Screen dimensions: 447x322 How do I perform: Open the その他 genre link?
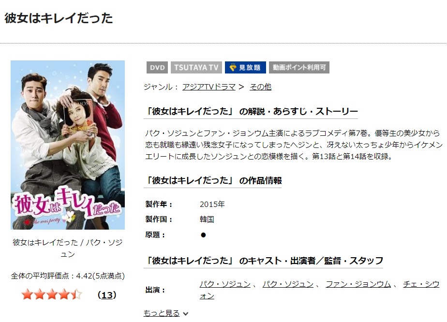(260, 87)
